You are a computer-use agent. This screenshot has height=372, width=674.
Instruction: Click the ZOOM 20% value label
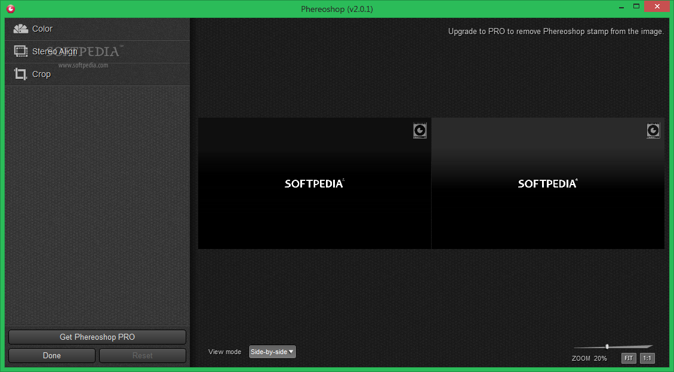pos(589,358)
